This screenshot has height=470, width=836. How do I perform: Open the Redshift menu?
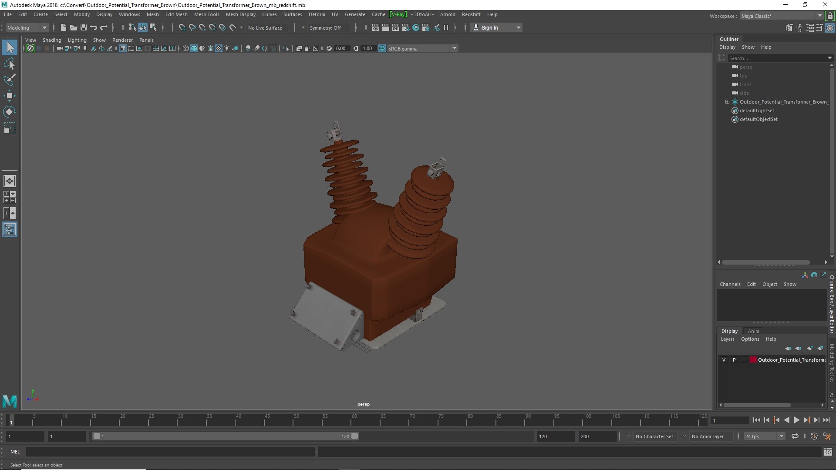click(471, 14)
